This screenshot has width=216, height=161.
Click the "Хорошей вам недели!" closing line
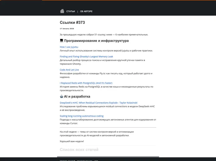(x=70, y=141)
